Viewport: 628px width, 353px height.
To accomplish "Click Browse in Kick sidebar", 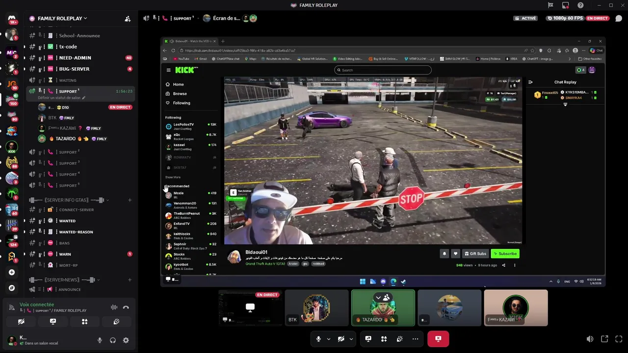I will click(x=180, y=94).
